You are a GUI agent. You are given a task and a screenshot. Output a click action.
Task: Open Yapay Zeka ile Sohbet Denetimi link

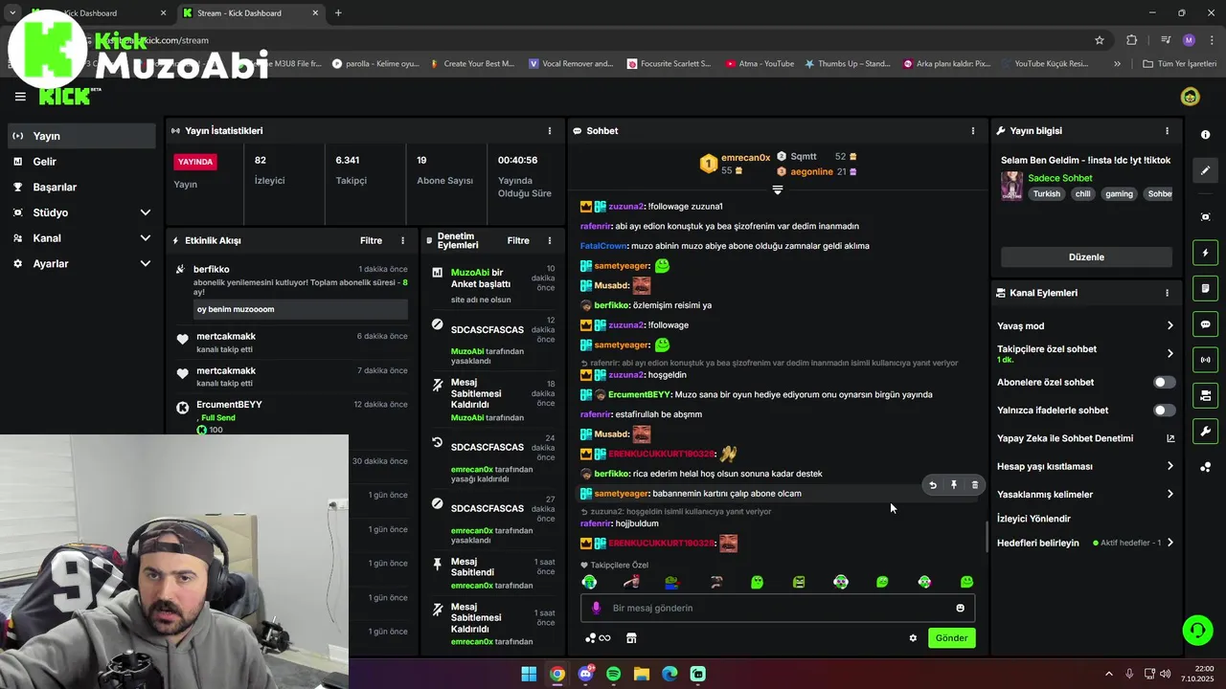click(1086, 438)
